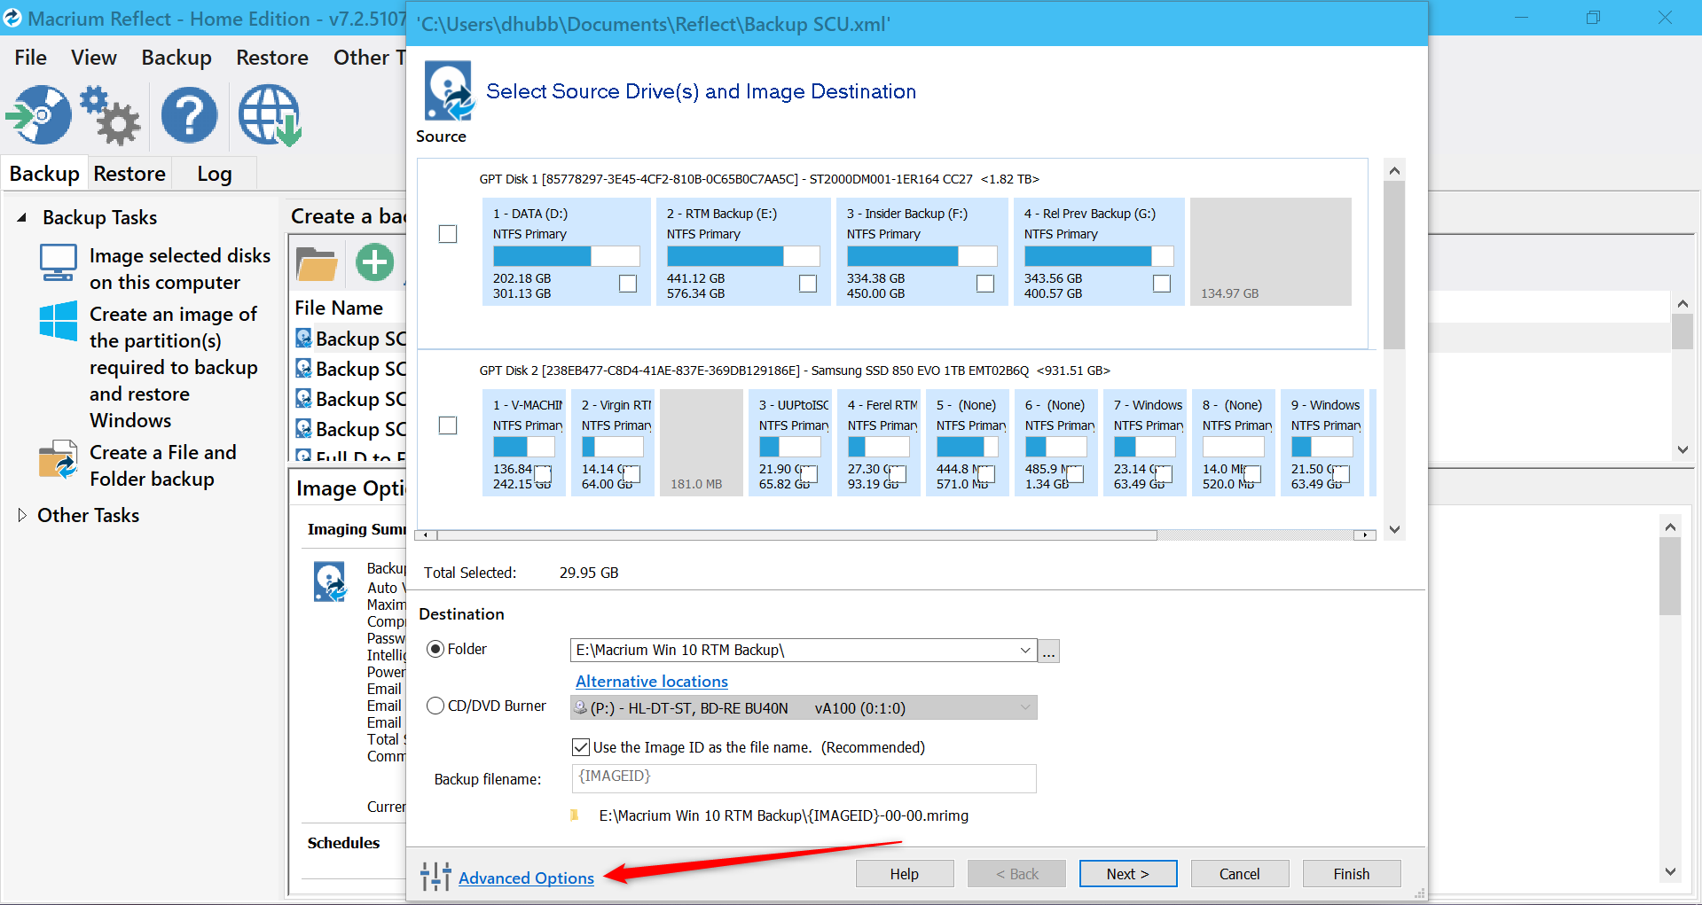Click the first Backup SC file icon
This screenshot has height=905, width=1702.
coord(303,339)
